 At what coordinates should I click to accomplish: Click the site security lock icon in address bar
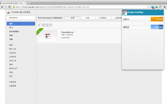[x=14, y=7]
